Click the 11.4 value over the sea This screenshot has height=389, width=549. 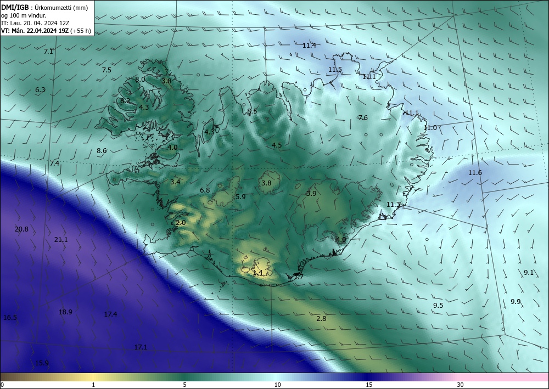pyautogui.click(x=309, y=45)
